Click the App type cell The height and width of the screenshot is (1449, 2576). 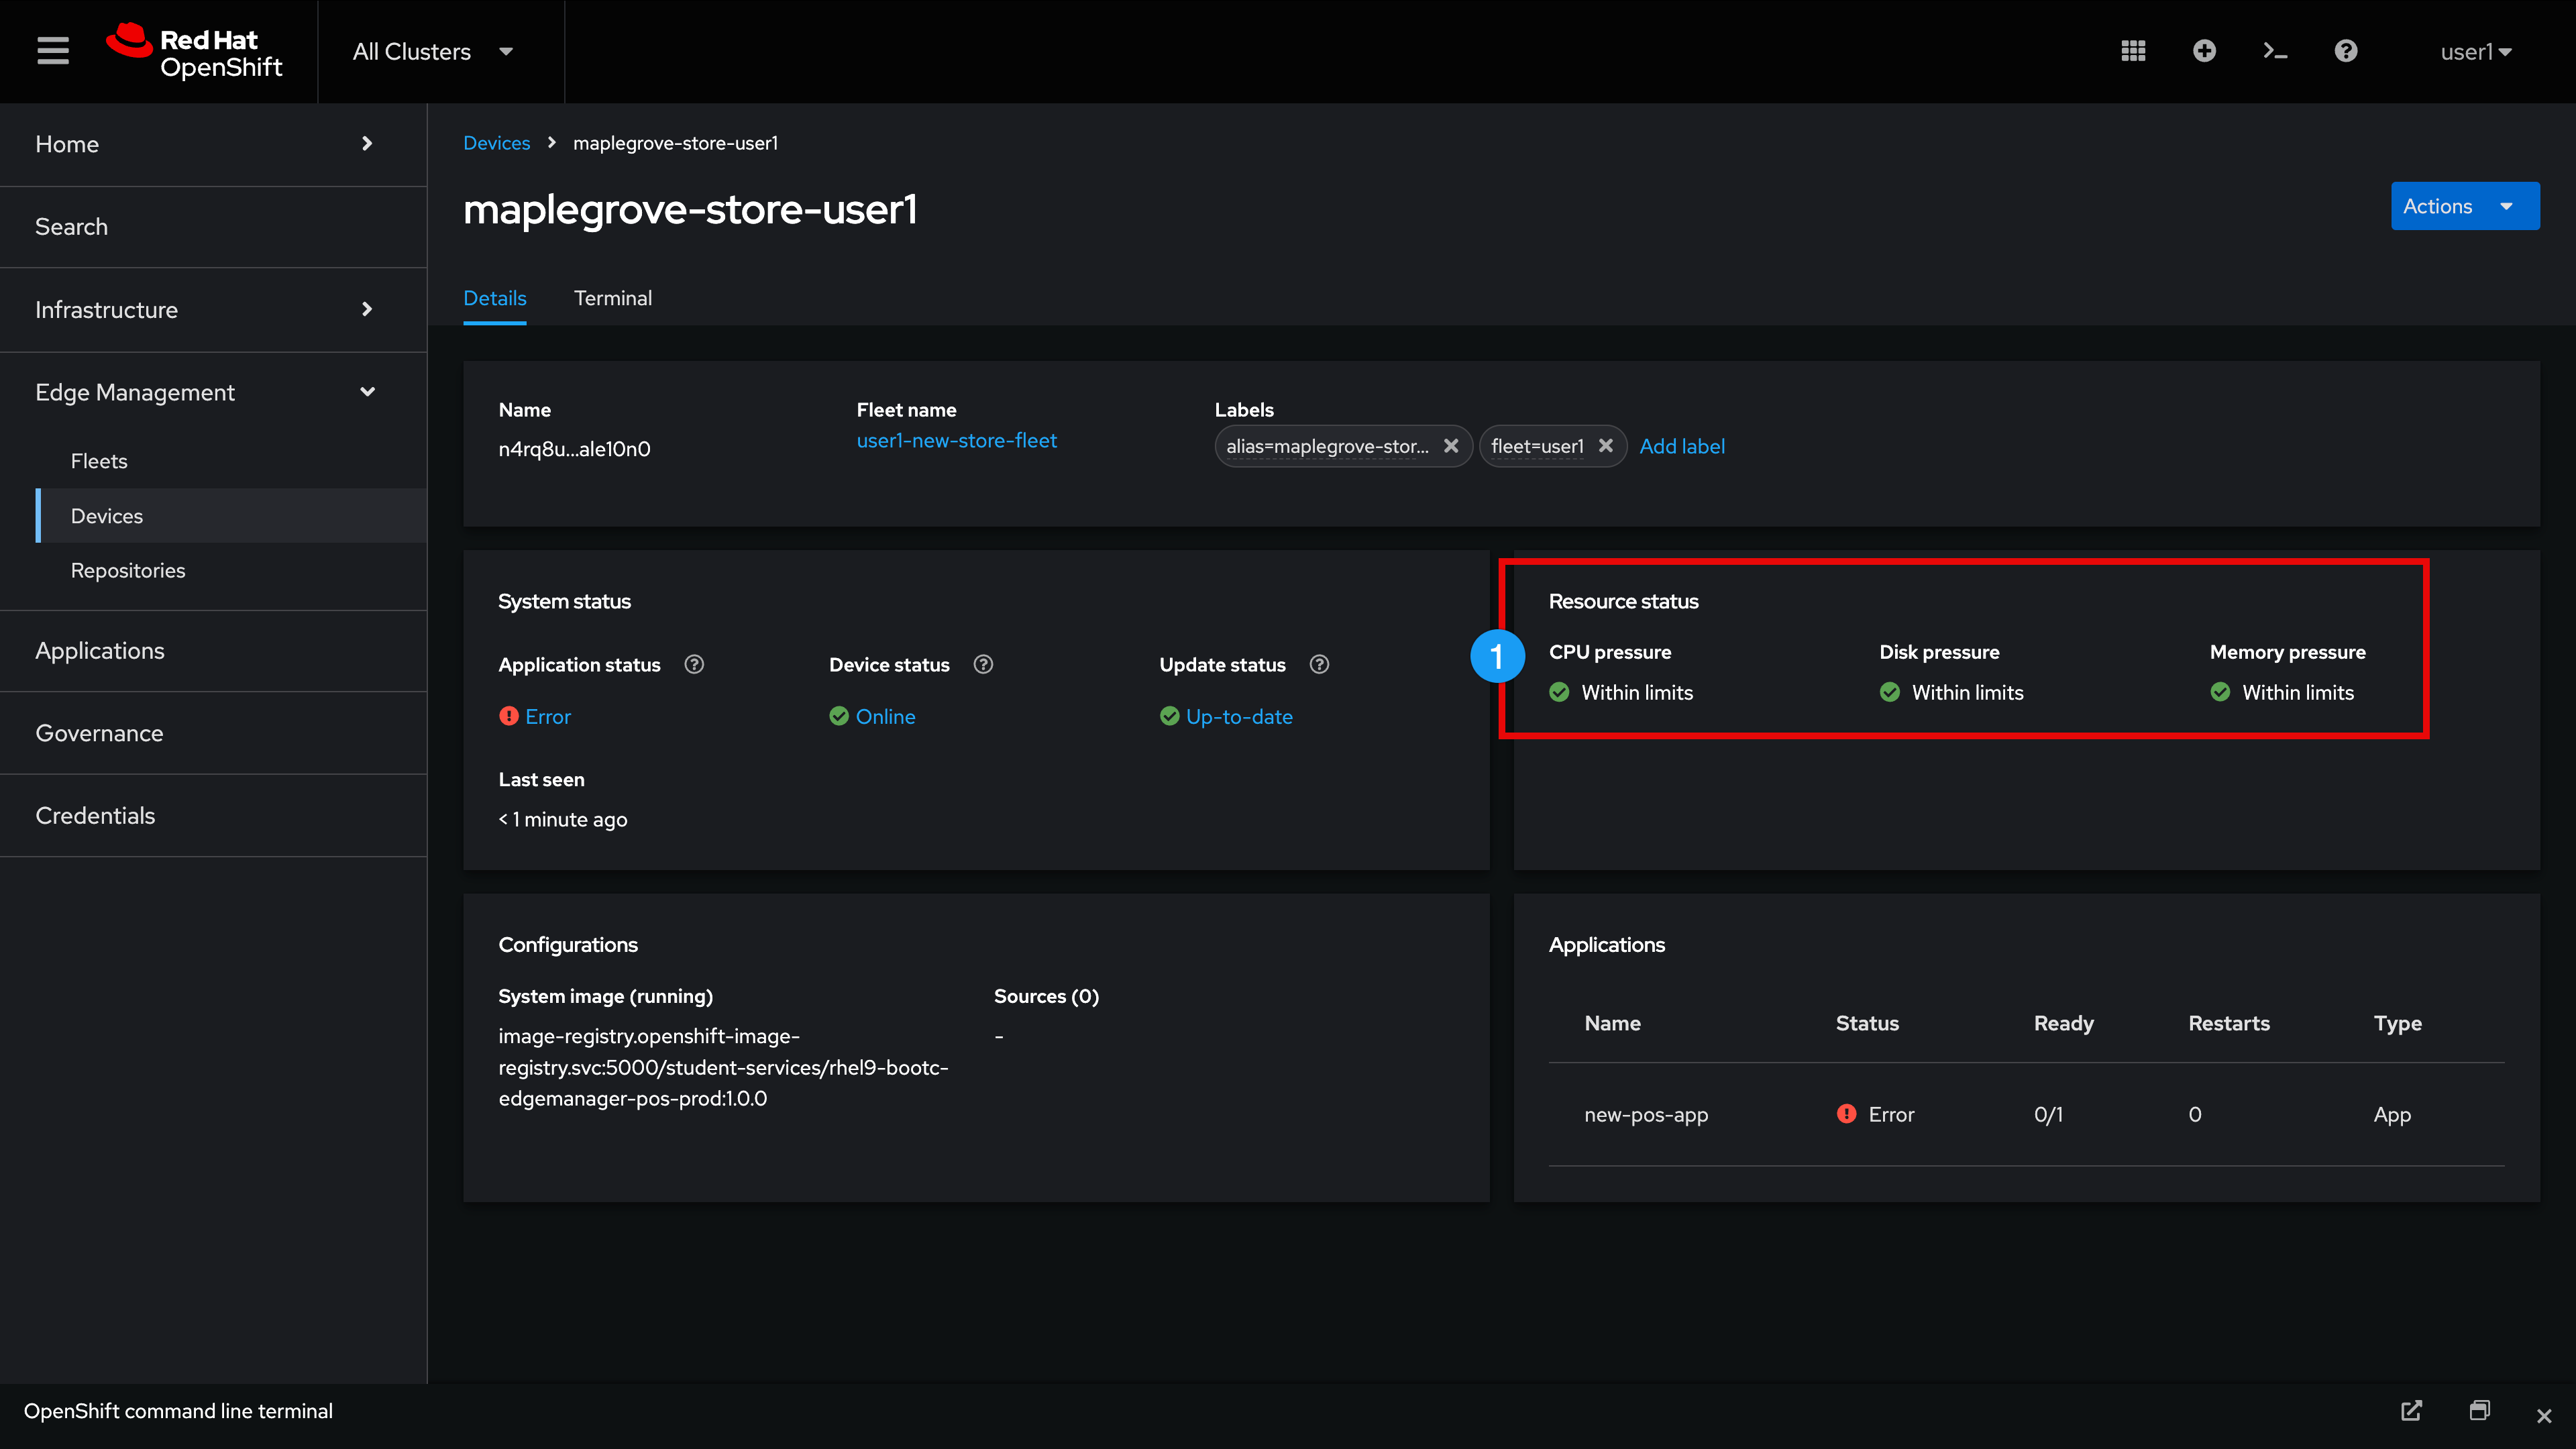pyautogui.click(x=2392, y=1114)
